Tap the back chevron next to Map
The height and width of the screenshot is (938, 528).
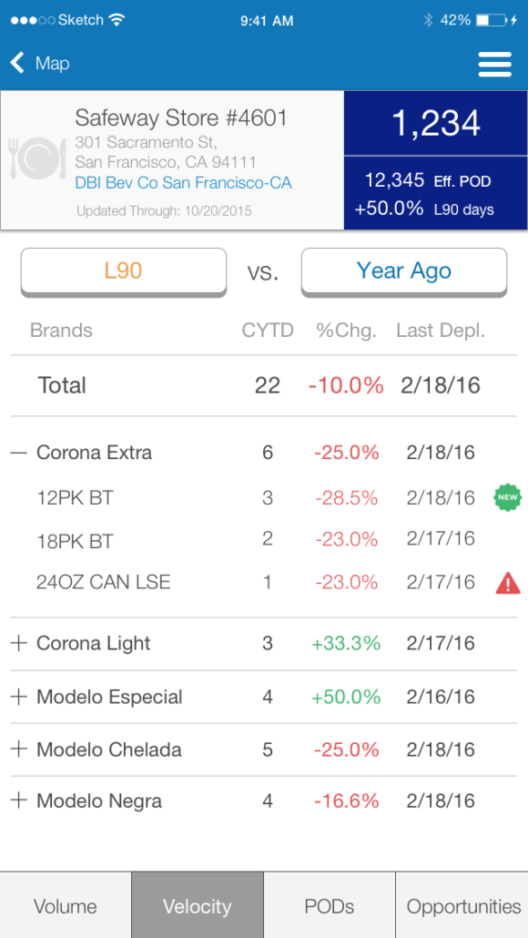click(x=17, y=62)
